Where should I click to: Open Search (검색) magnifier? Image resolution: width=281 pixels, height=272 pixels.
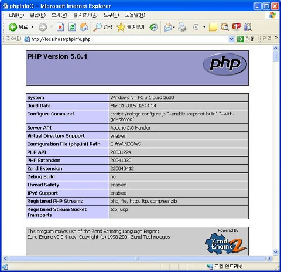pyautogui.click(x=97, y=27)
